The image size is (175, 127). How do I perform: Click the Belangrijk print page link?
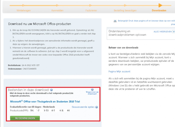pos(146,22)
